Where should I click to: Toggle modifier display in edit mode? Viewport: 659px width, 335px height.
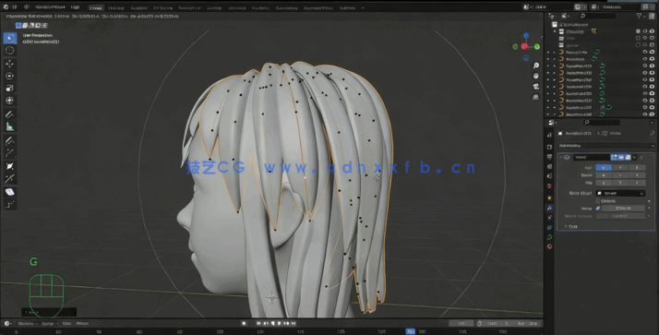(x=614, y=157)
